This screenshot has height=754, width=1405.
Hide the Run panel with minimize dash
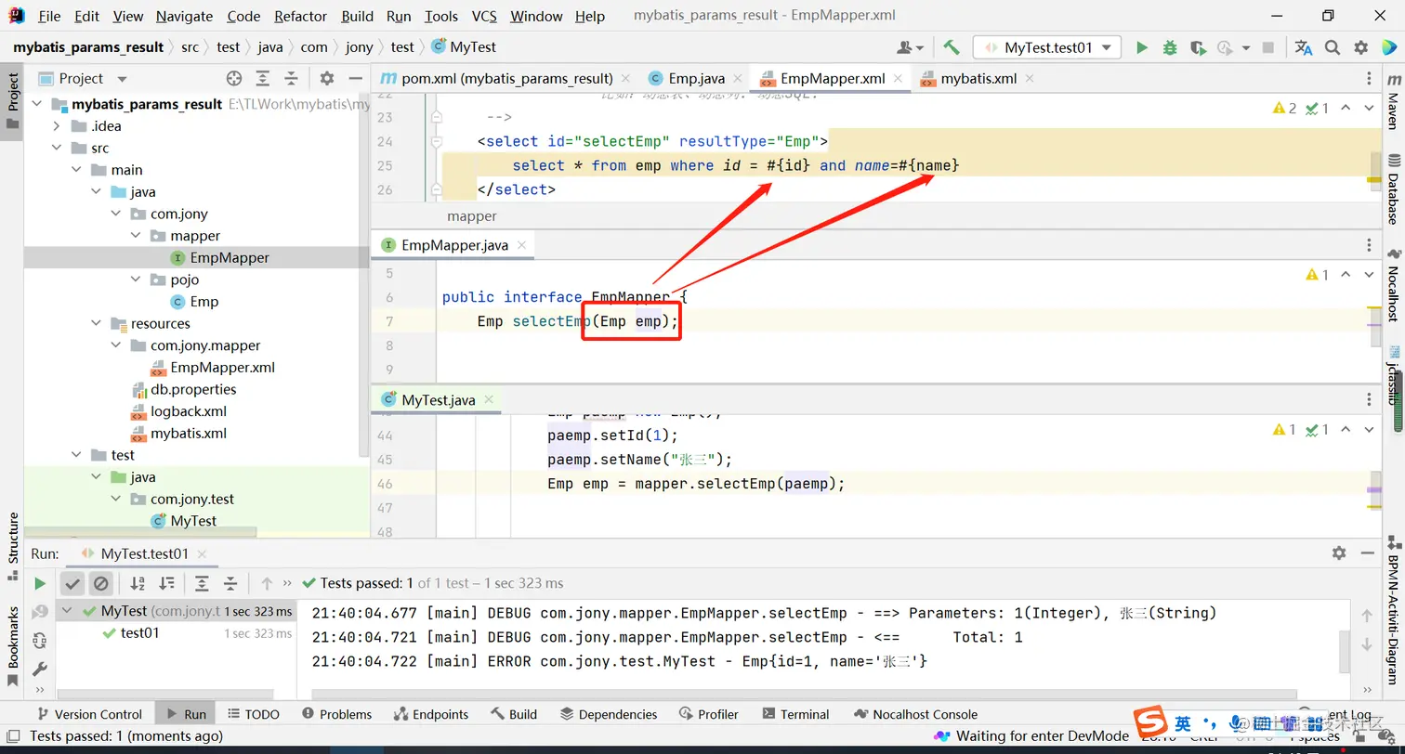coord(1368,553)
